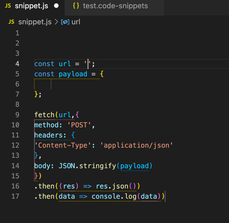Click the variable symbol icon before url breadcrumb
The height and width of the screenshot is (223, 229).
[65, 22]
